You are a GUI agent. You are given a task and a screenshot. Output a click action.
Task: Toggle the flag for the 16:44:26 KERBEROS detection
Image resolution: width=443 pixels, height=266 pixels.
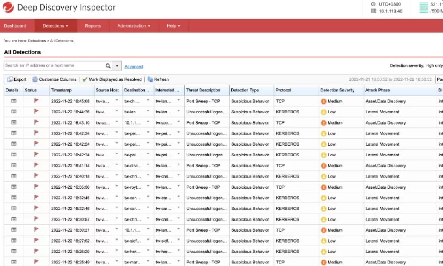point(36,112)
